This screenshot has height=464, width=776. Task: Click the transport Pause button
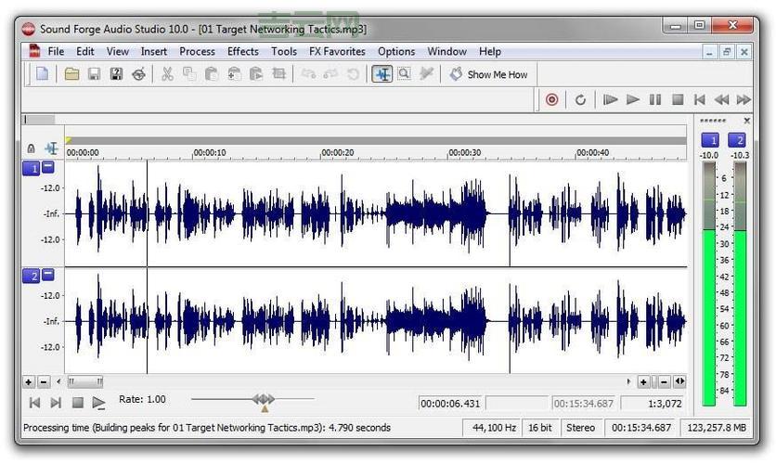pyautogui.click(x=655, y=99)
